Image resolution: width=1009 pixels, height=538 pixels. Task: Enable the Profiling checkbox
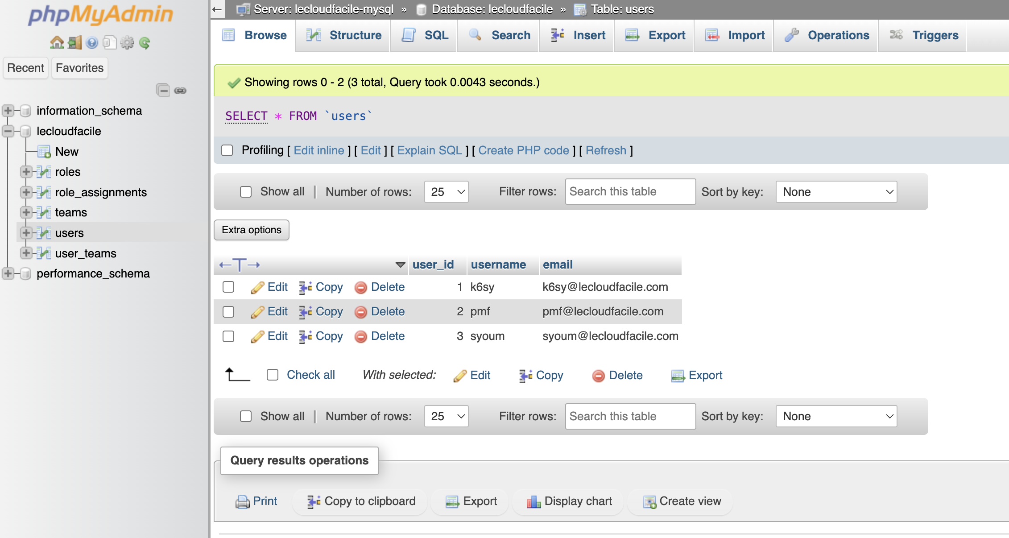pos(227,150)
